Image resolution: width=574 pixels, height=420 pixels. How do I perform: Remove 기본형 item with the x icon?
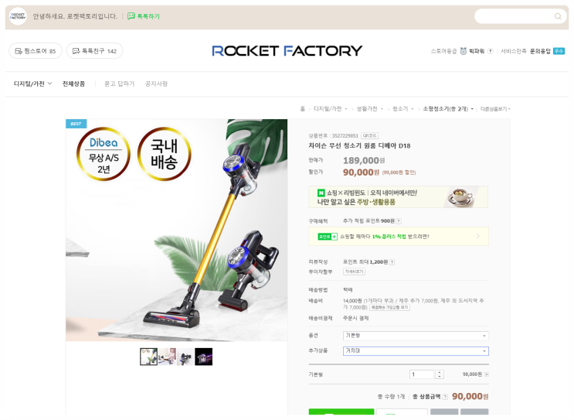tap(487, 374)
